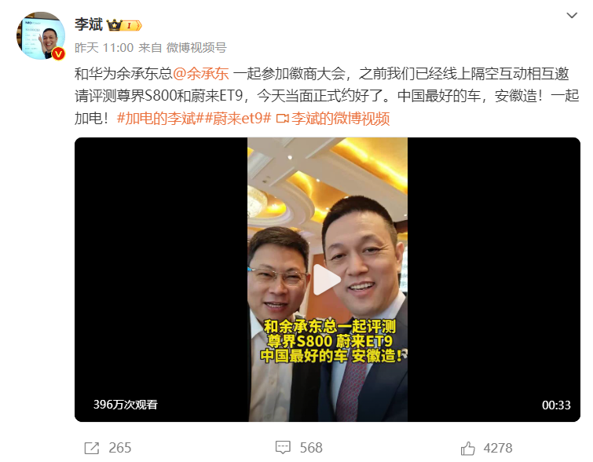593x462 pixels.
Task: Click the 396万次观看 view count overlay
Action: [x=125, y=405]
